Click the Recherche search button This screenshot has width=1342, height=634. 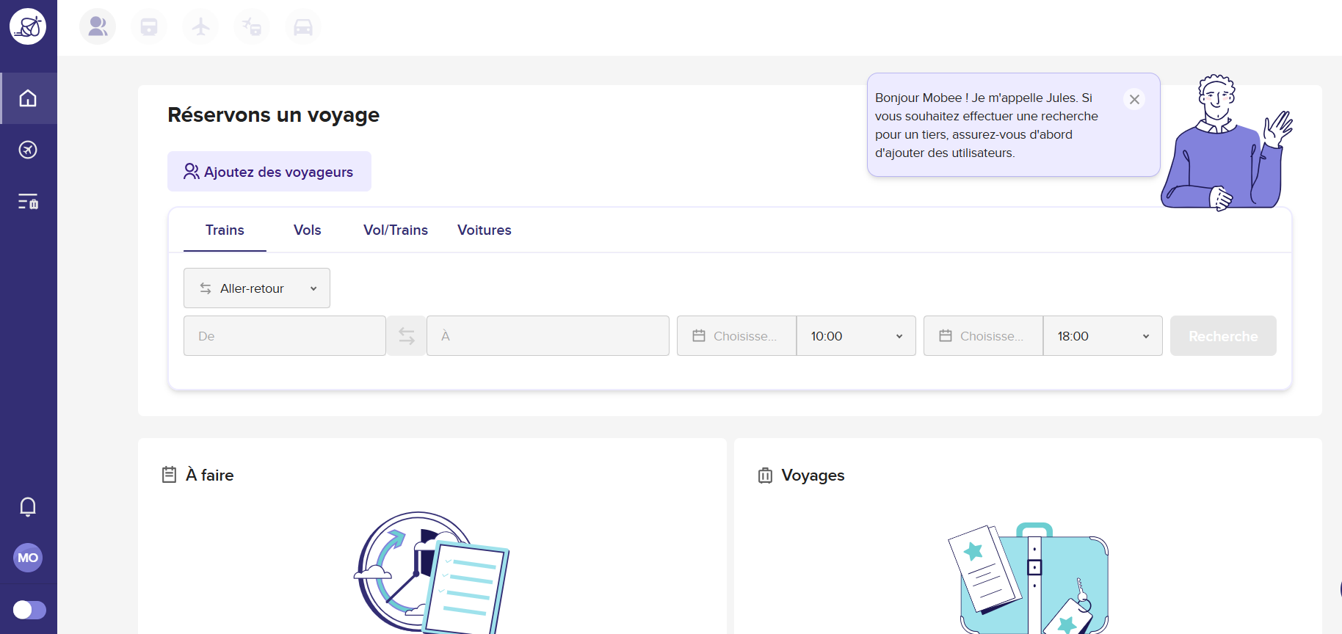click(1223, 336)
